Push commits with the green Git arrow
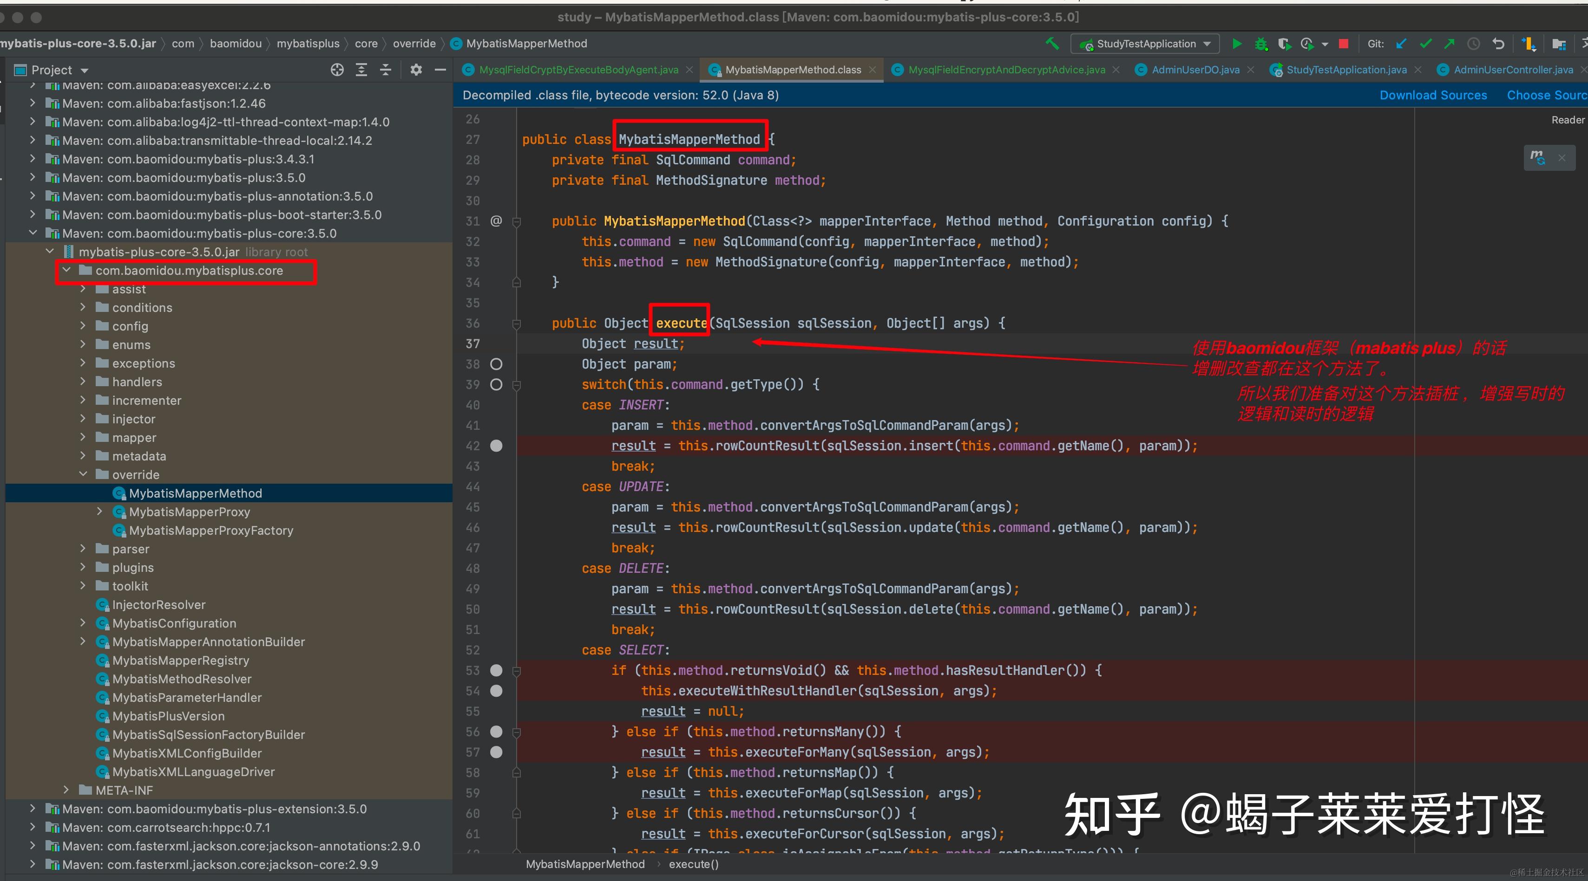Image resolution: width=1588 pixels, height=881 pixels. point(1449,43)
